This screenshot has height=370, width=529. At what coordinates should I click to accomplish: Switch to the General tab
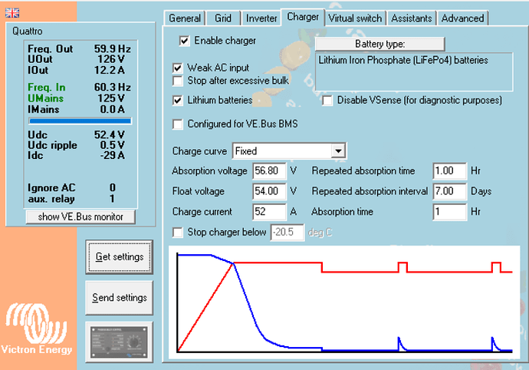(x=185, y=18)
